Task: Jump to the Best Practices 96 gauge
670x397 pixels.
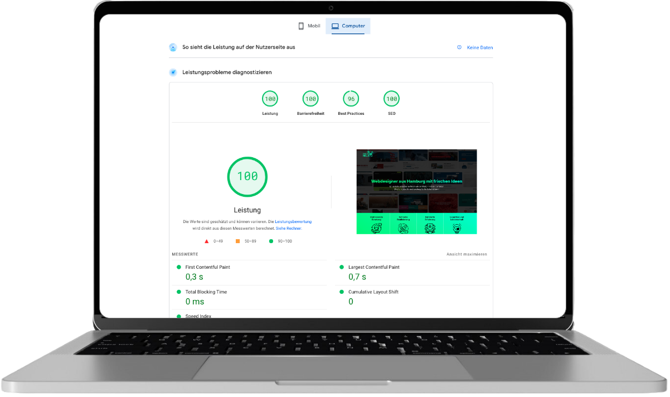Action: [351, 99]
